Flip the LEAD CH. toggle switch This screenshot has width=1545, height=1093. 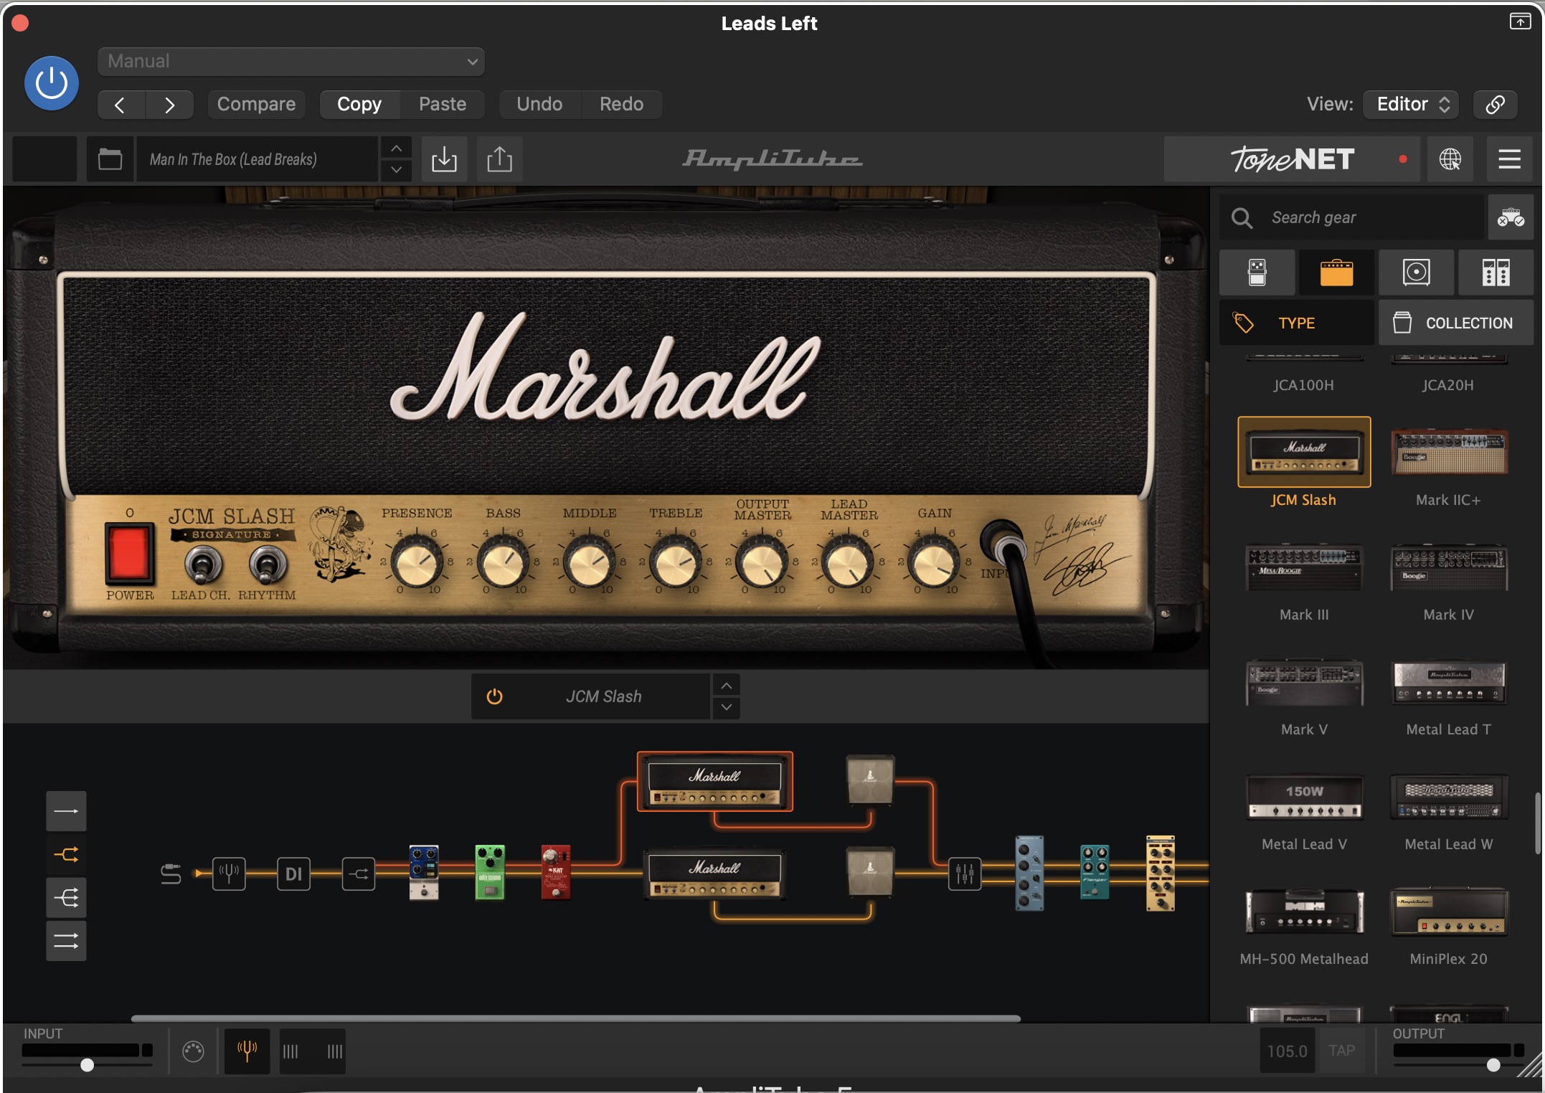coord(202,565)
